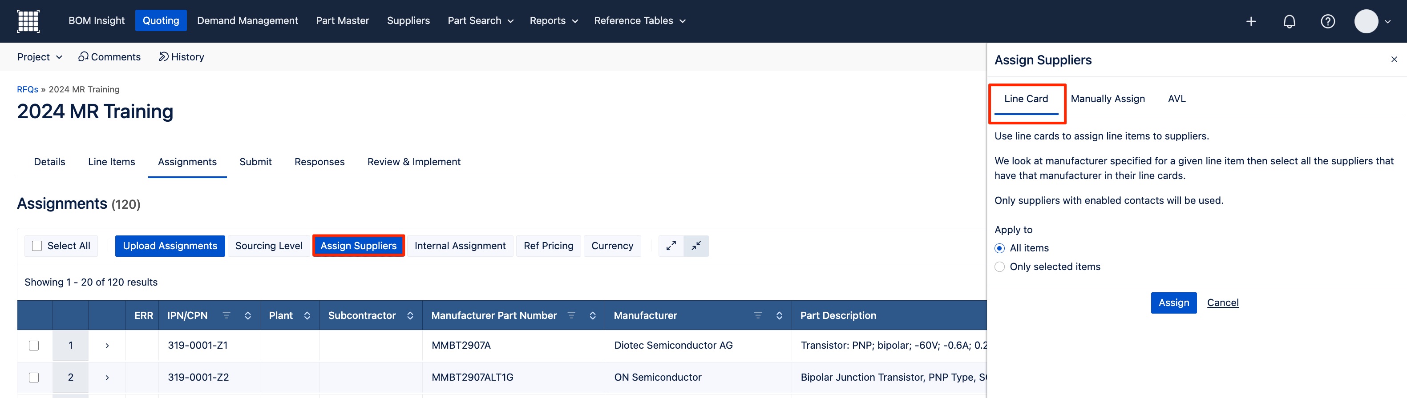
Task: Open Comments in project toolbar
Action: tap(109, 57)
